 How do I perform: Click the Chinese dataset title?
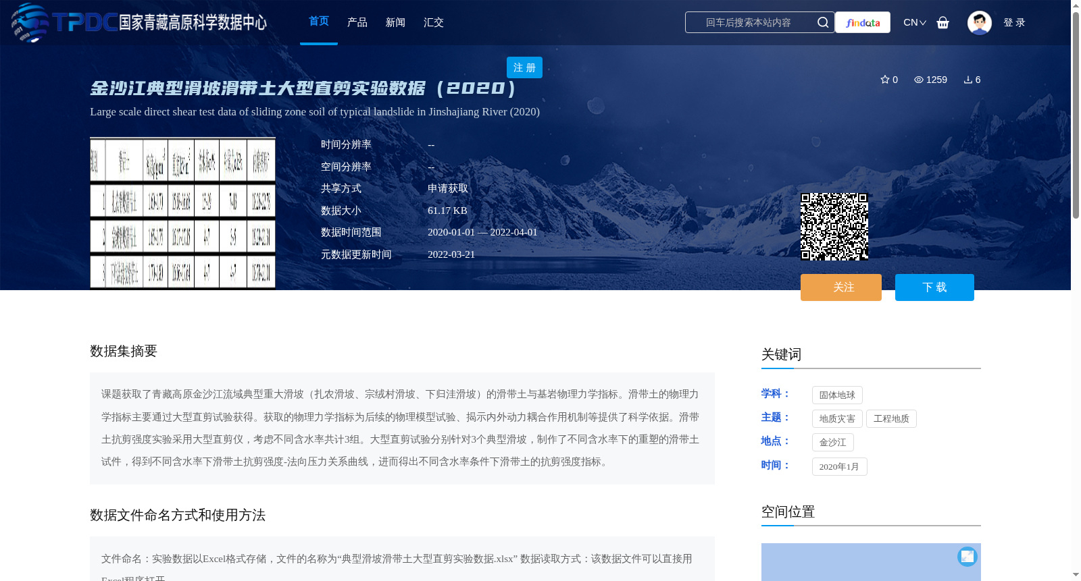click(x=303, y=88)
